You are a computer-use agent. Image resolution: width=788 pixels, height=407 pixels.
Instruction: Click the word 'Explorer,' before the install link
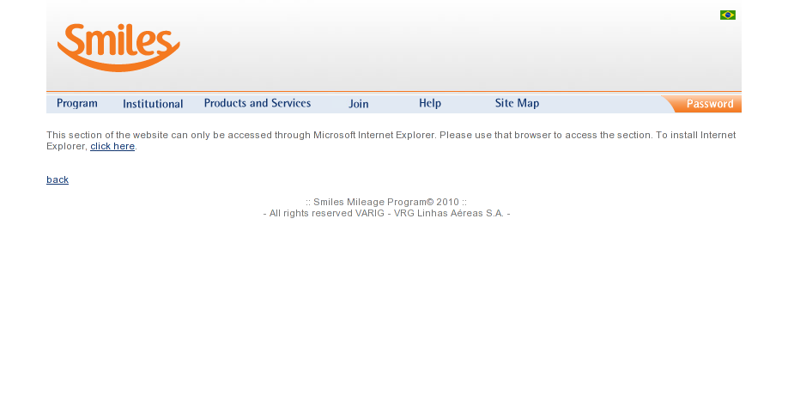(67, 146)
